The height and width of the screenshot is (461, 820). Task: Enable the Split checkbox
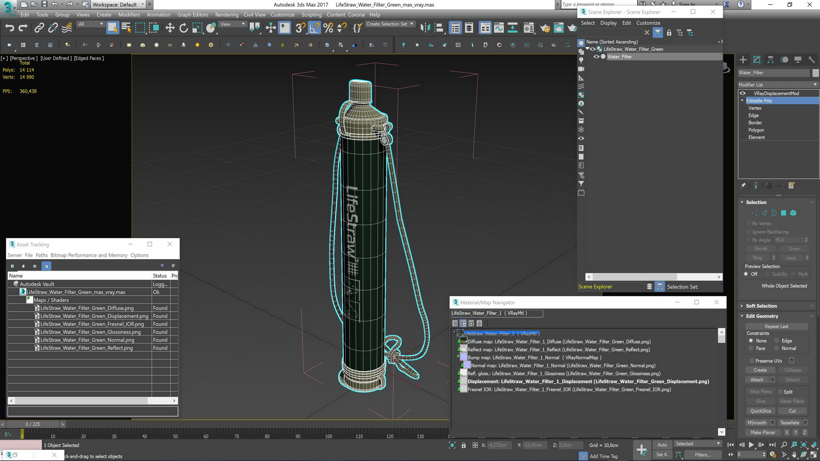780,392
